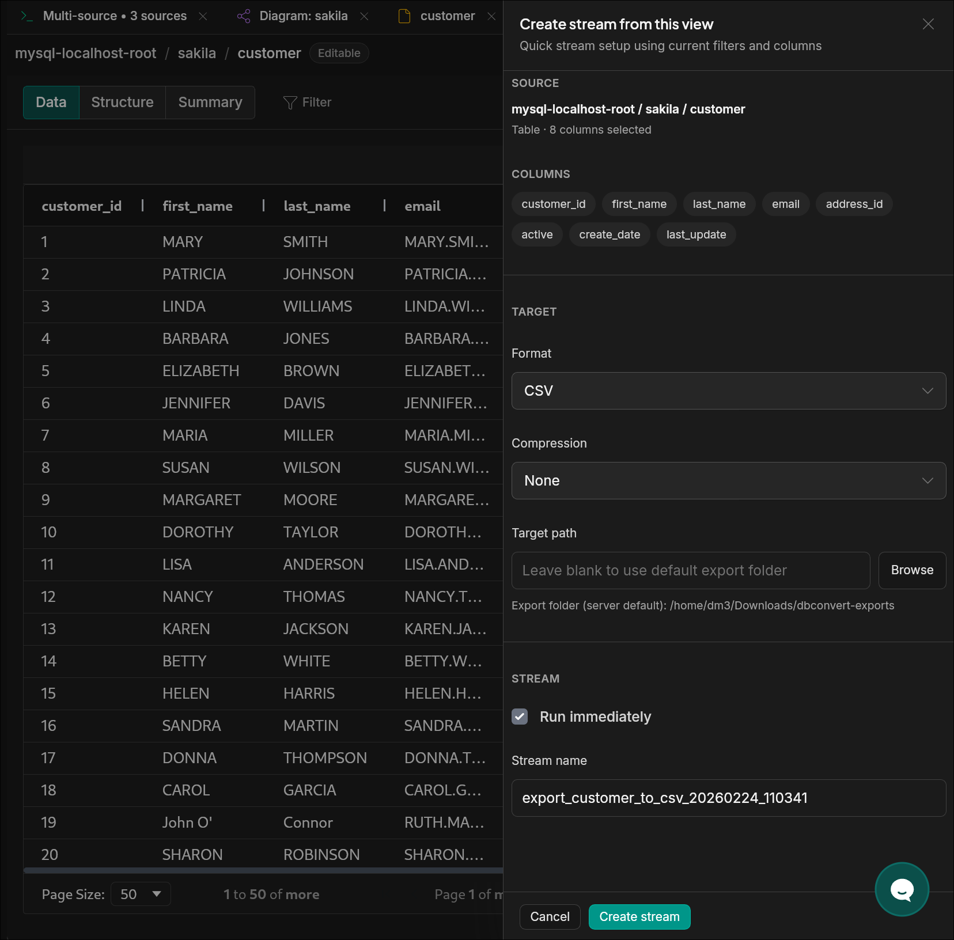
Task: Close the Multi-source tab
Action: (203, 16)
